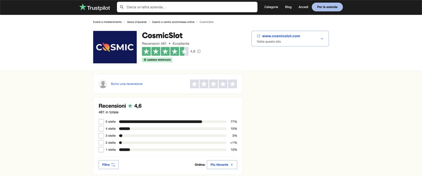422x176 pixels.
Task: Click the Azienda Verificata badge text
Action: tap(159, 60)
